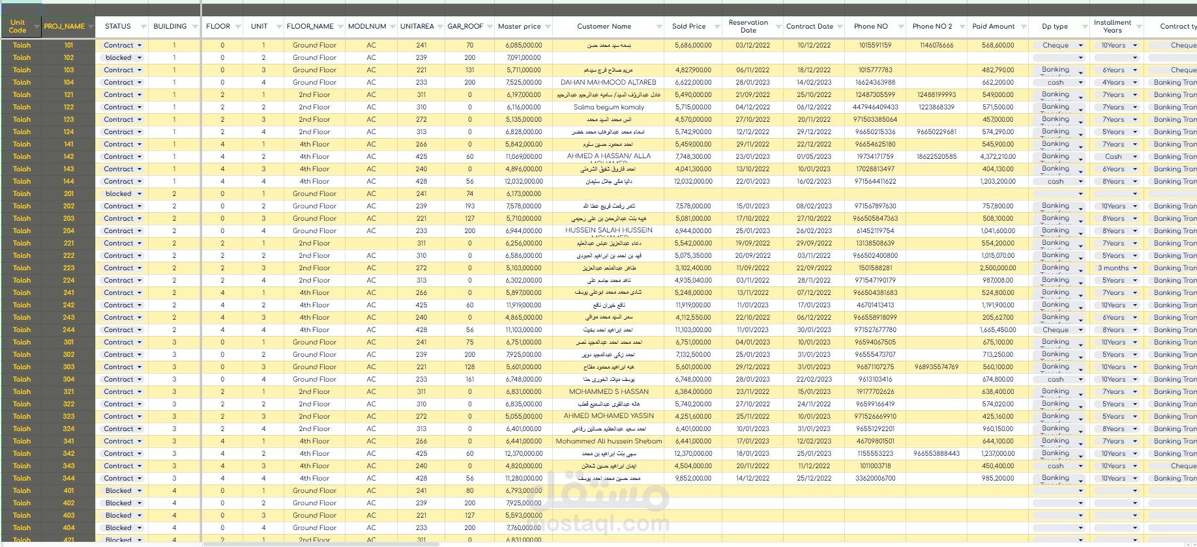1197x547 pixels.
Task: Open the empty Dp type dropdown for unit 402
Action: tap(1080, 503)
